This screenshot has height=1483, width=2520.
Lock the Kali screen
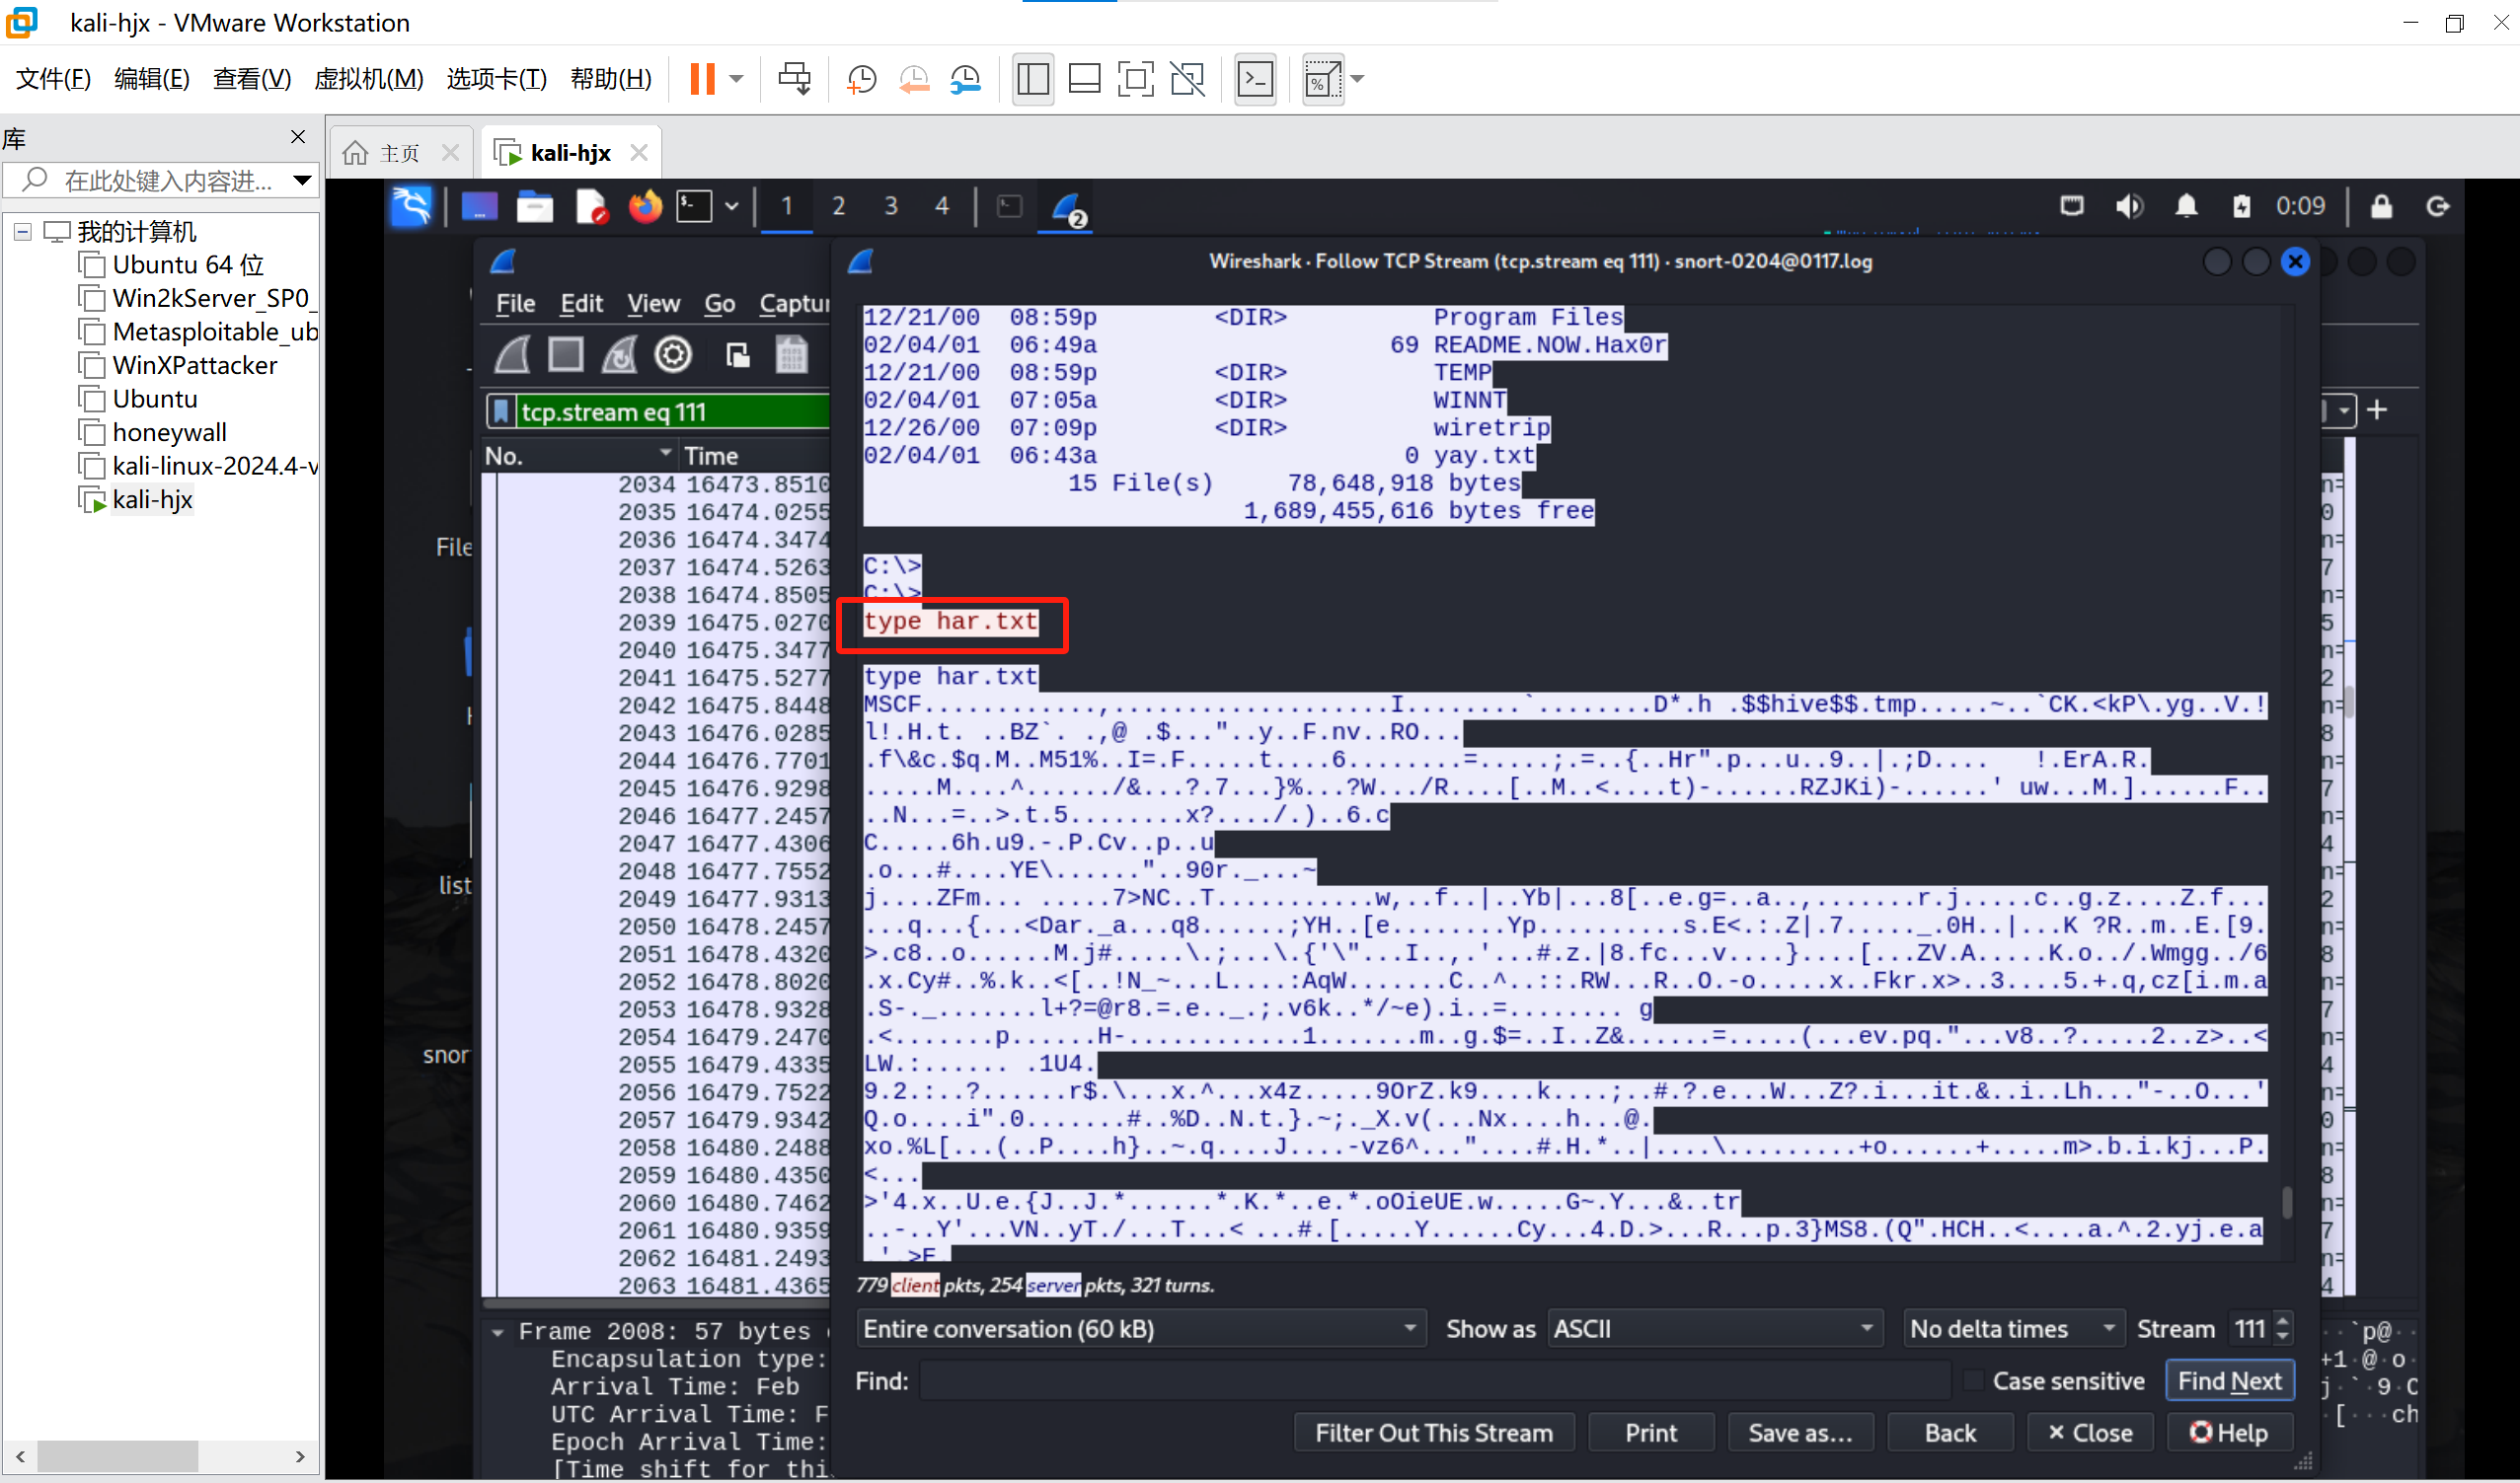click(x=2381, y=207)
